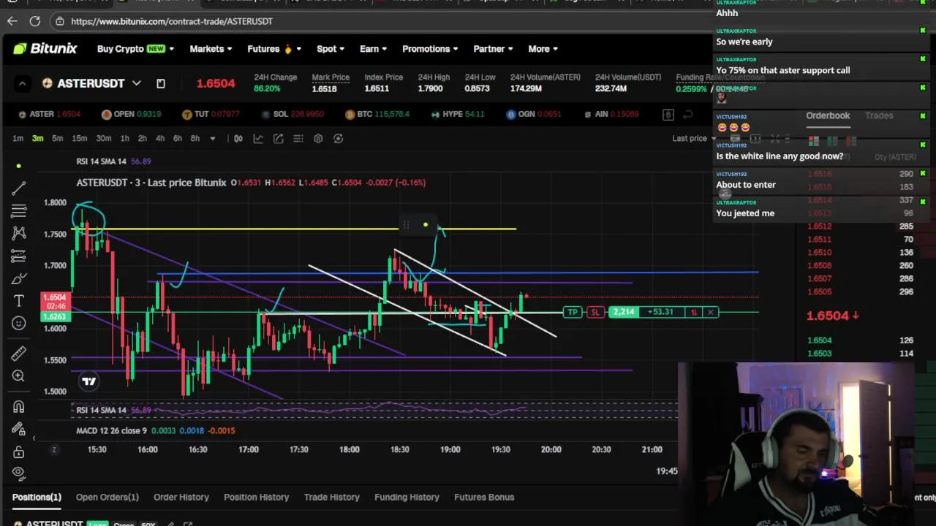Select the ruler measure tool
The image size is (936, 526).
(19, 354)
